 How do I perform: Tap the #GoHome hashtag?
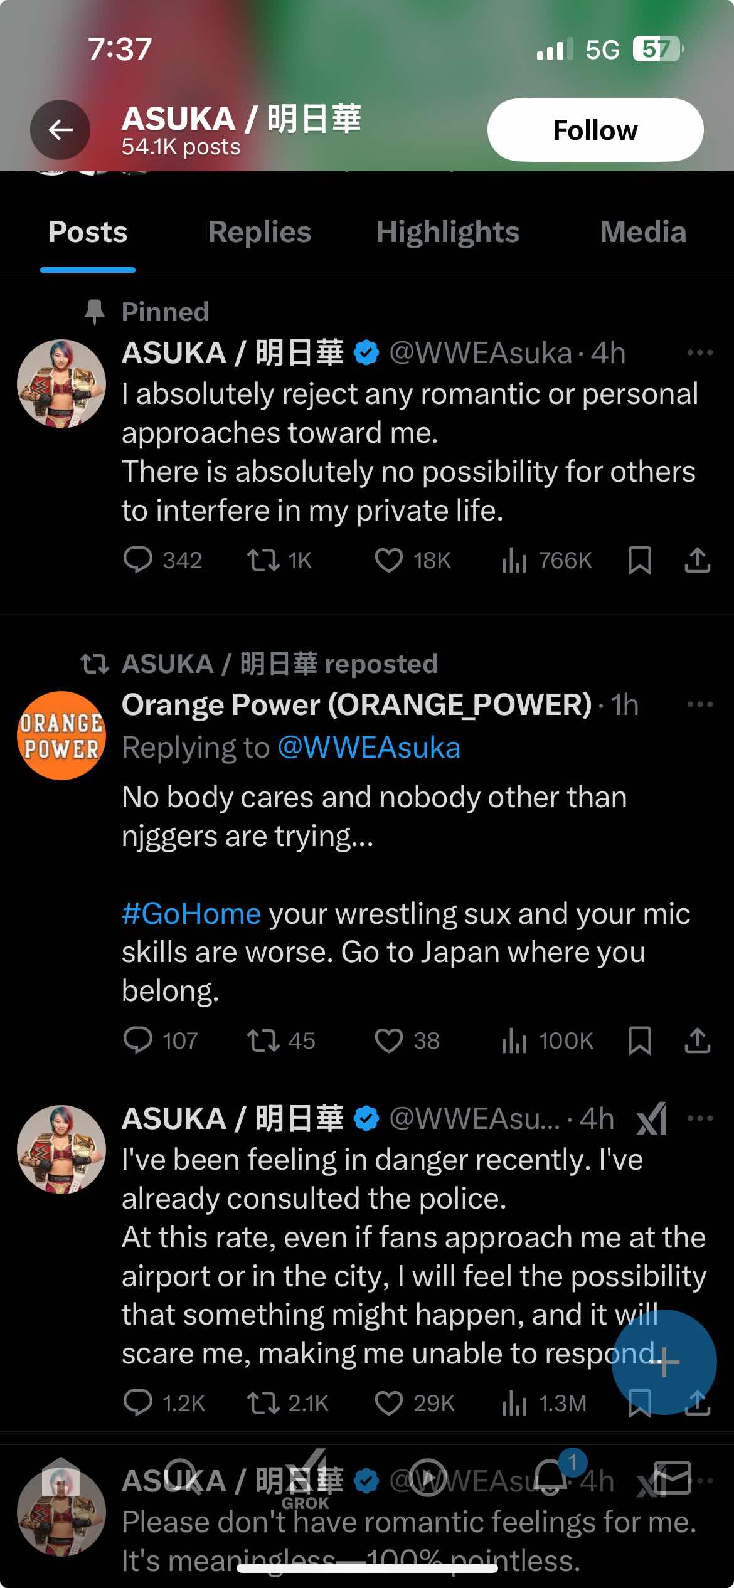coord(191,914)
